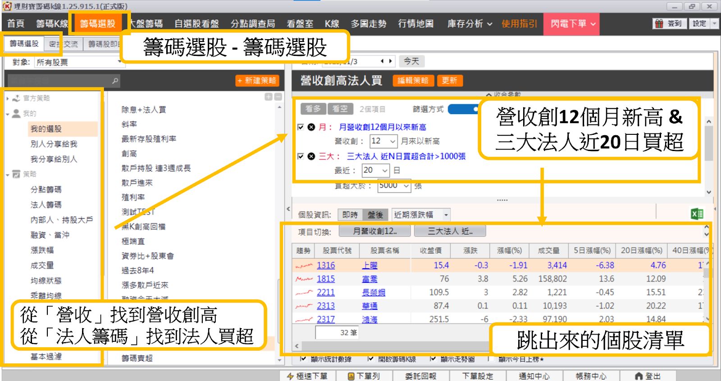The height and width of the screenshot is (381, 721).
Task: Select the 除息+法人買 strategy
Action: pos(144,110)
